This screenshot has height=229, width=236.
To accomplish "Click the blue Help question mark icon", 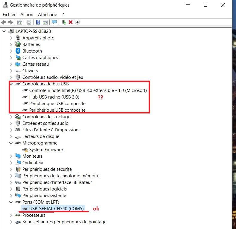I will coord(38,22).
